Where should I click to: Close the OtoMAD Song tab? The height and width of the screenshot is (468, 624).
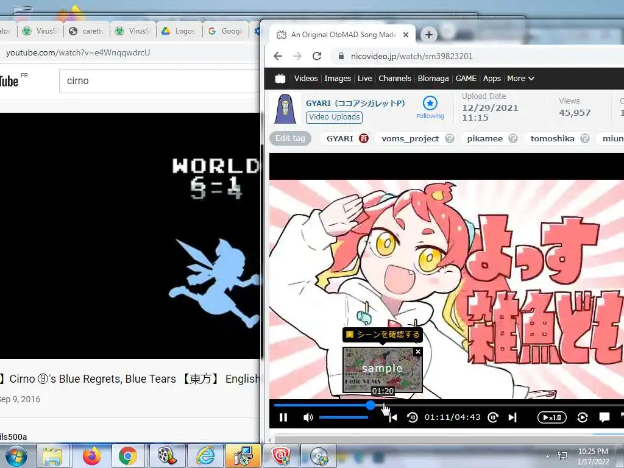coord(405,35)
